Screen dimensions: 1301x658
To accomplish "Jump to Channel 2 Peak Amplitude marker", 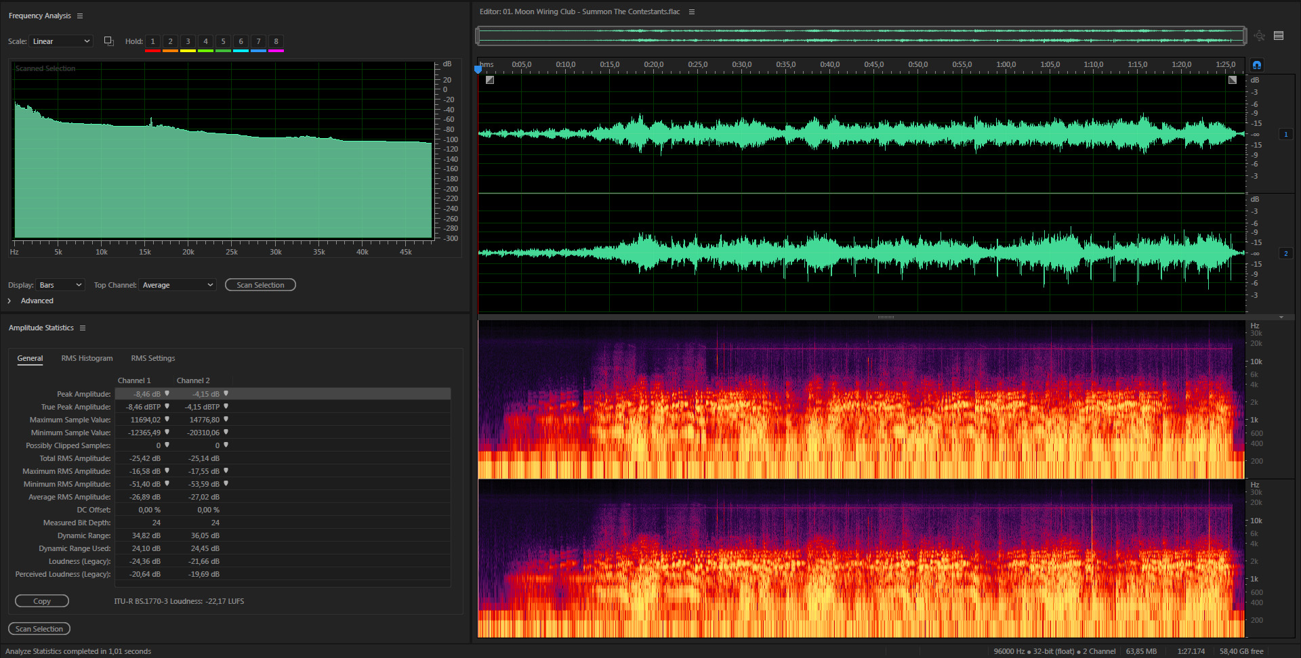I will pyautogui.click(x=226, y=393).
